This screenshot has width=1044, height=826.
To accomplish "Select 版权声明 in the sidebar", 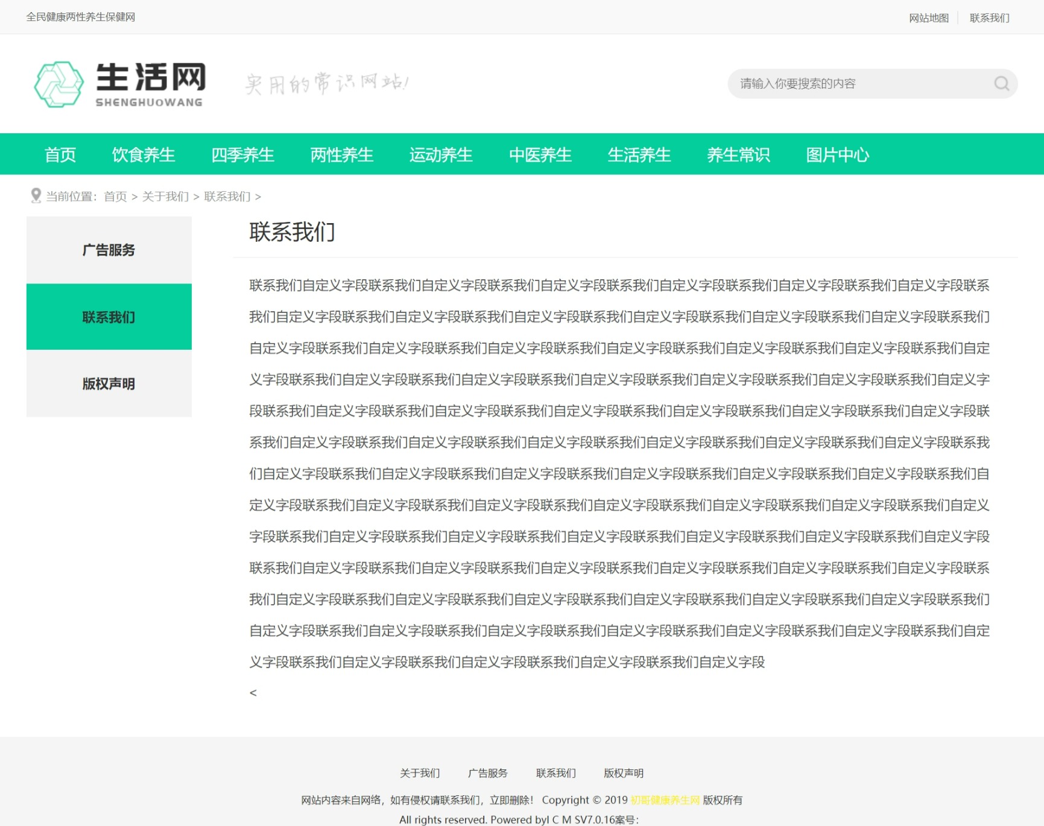I will 109,383.
